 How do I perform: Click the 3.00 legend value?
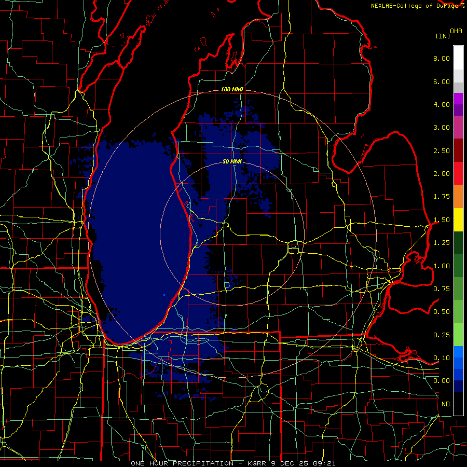click(x=442, y=128)
